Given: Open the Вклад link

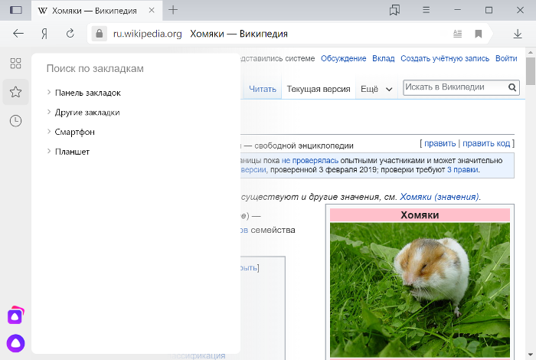Looking at the screenshot, I should (x=383, y=58).
